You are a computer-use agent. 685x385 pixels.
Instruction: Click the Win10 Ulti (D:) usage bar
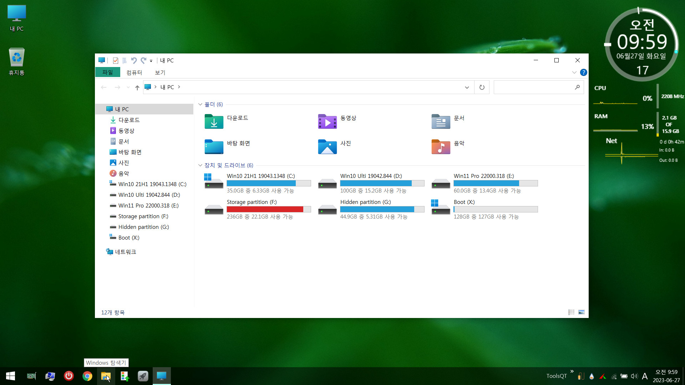pos(382,184)
